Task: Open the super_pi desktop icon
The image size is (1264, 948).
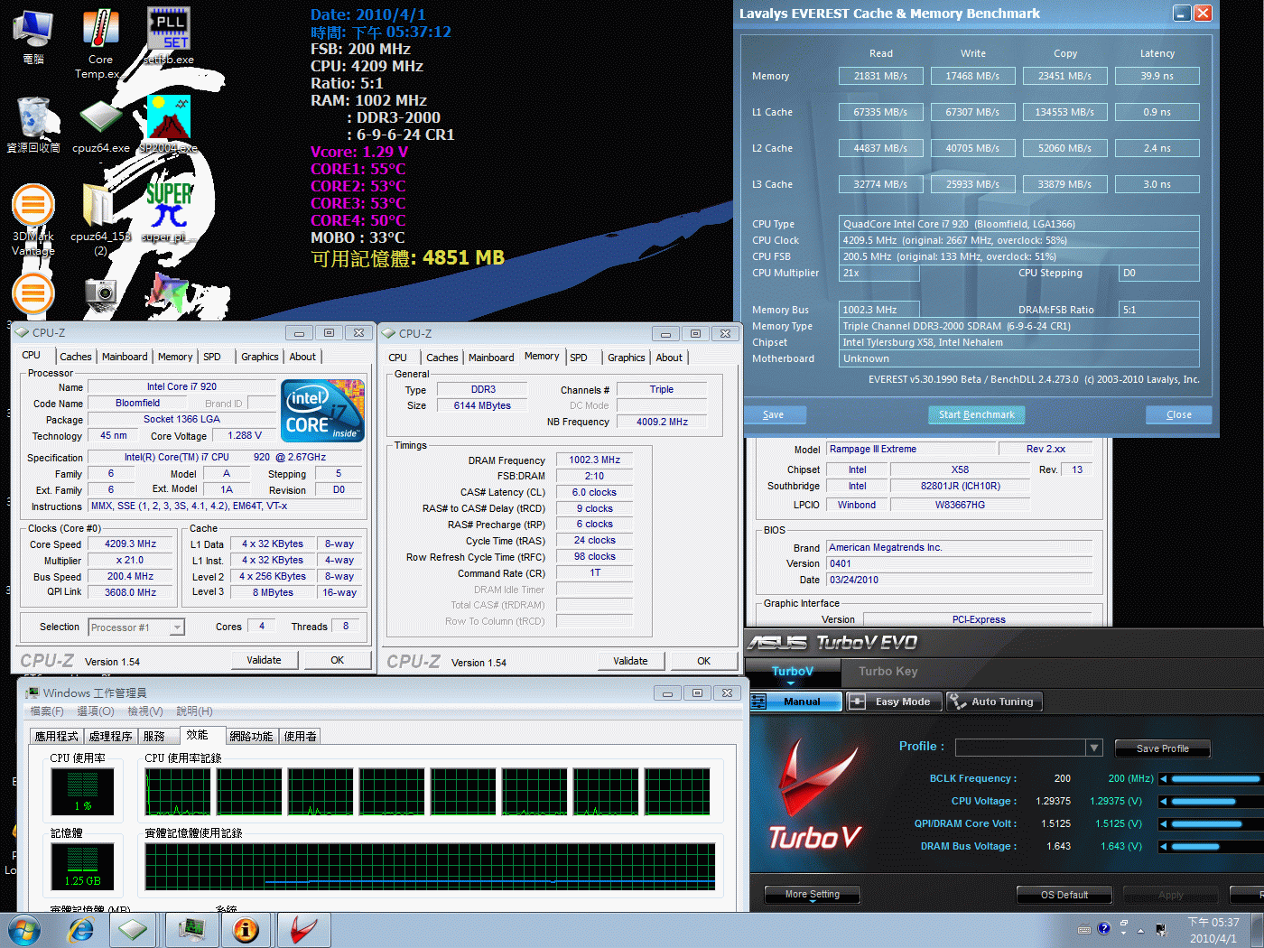Action: pos(169,207)
